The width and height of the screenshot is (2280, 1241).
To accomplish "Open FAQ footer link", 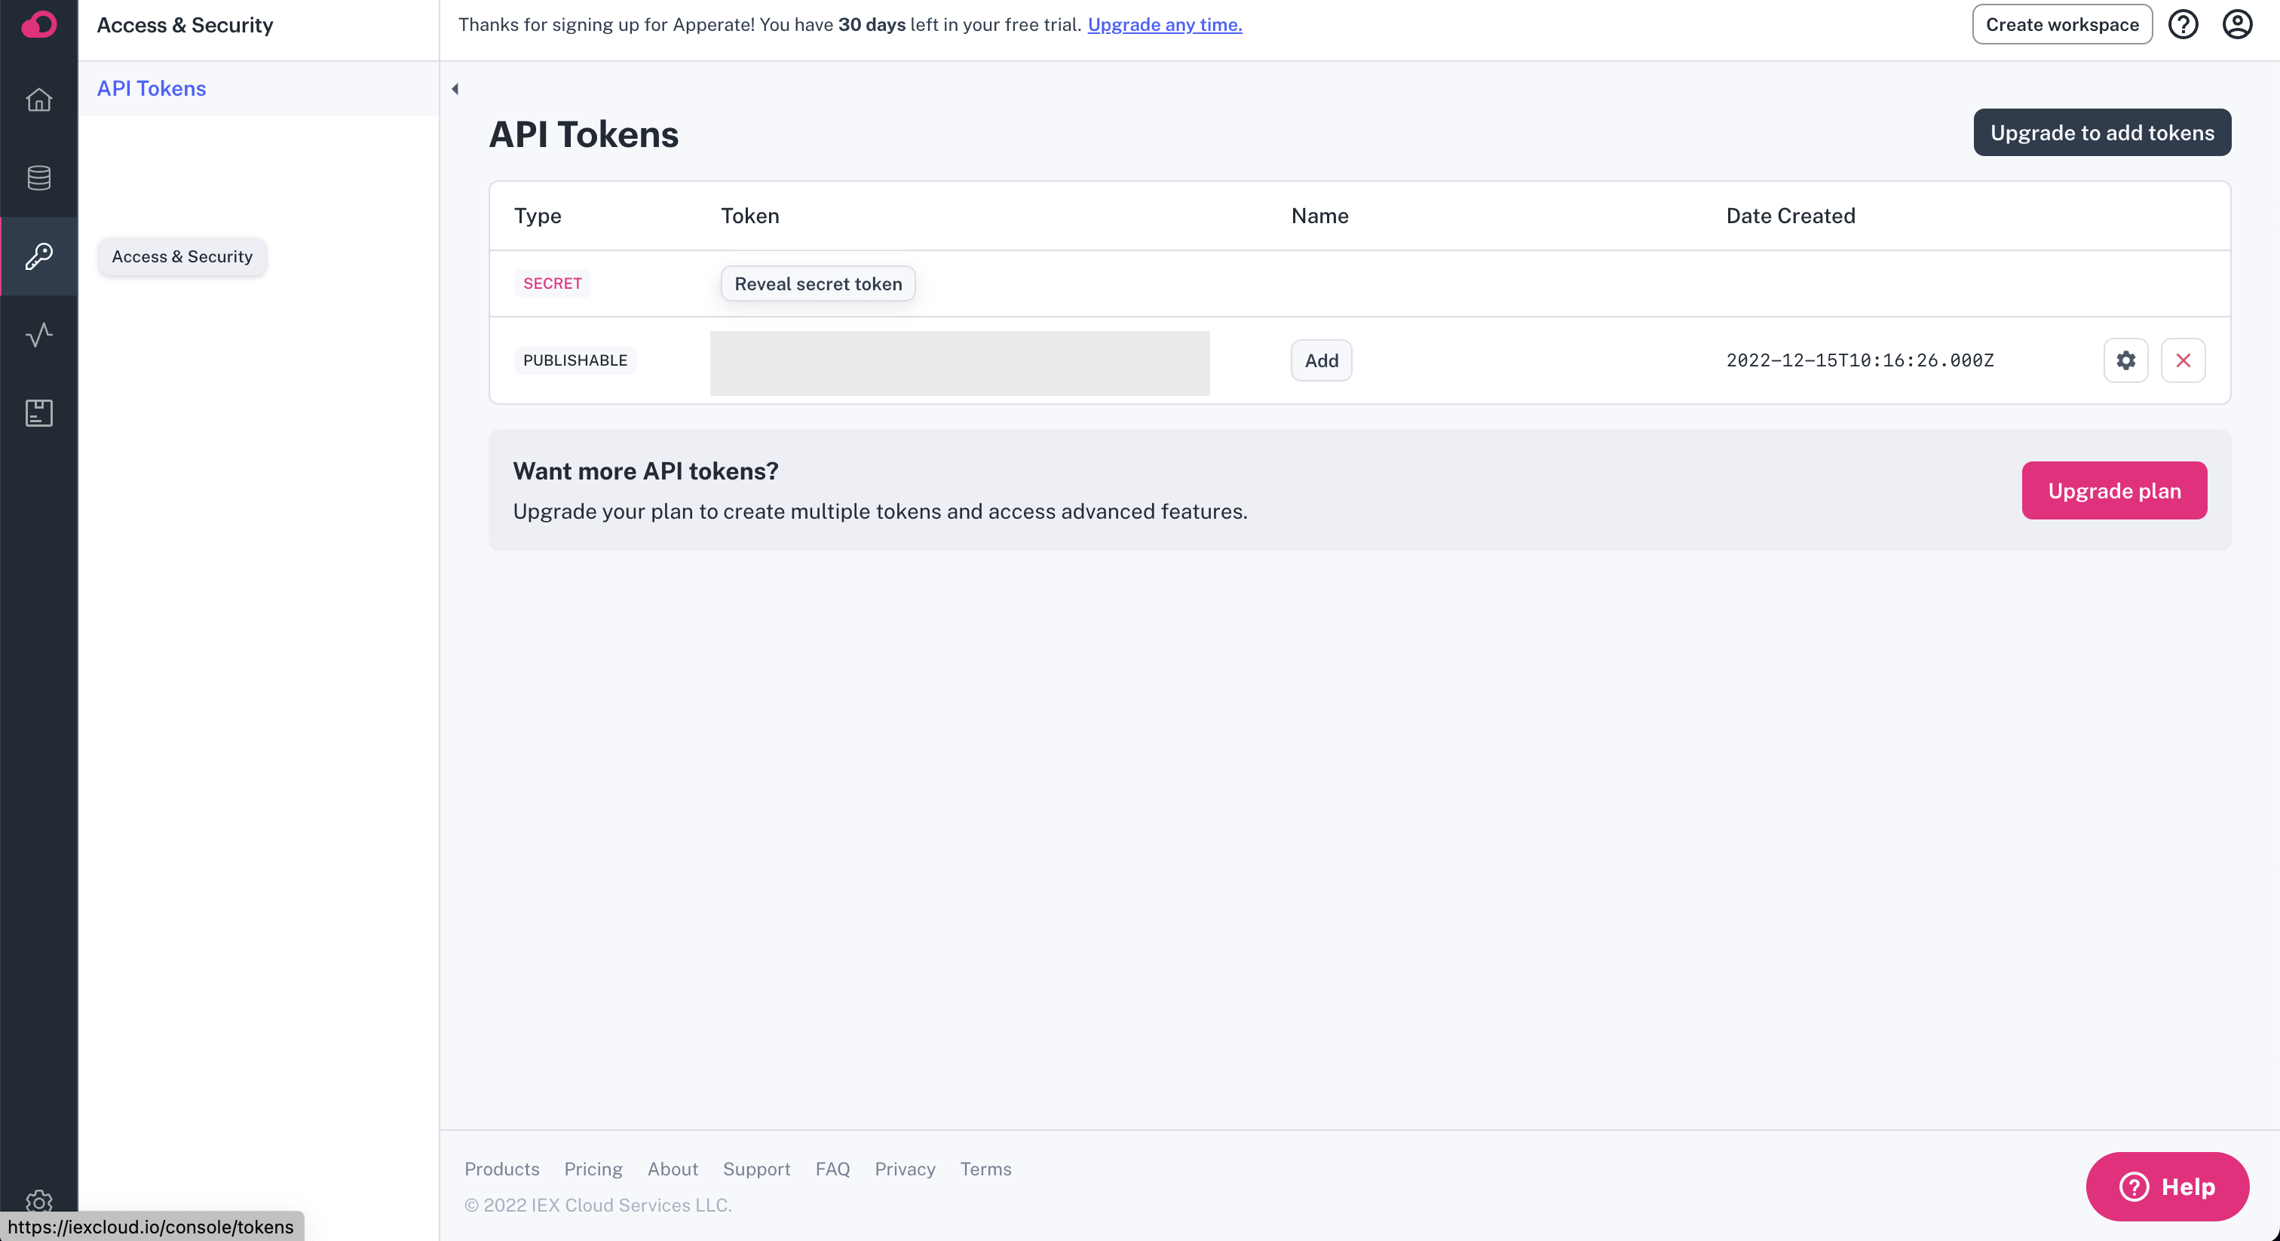I will click(832, 1169).
